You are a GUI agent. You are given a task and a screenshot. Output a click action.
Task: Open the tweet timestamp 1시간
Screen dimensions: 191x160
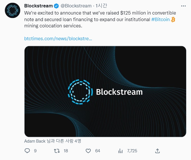(101, 6)
